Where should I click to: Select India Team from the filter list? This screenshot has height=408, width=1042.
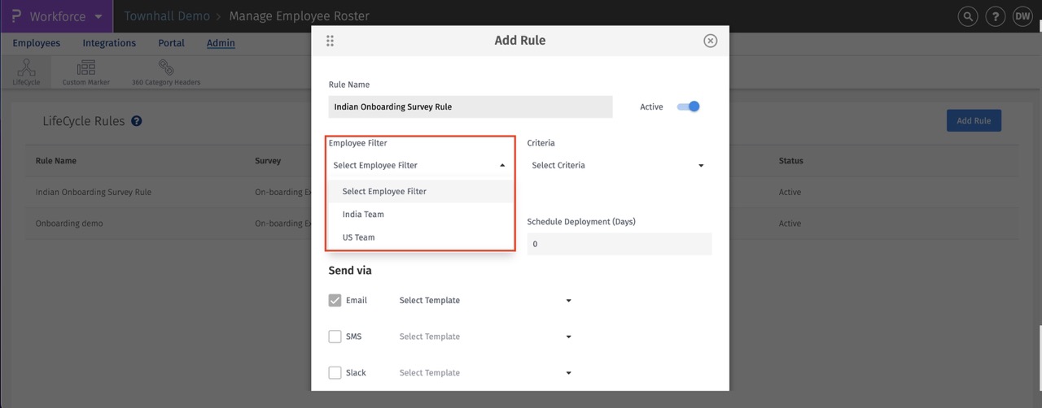coord(363,215)
